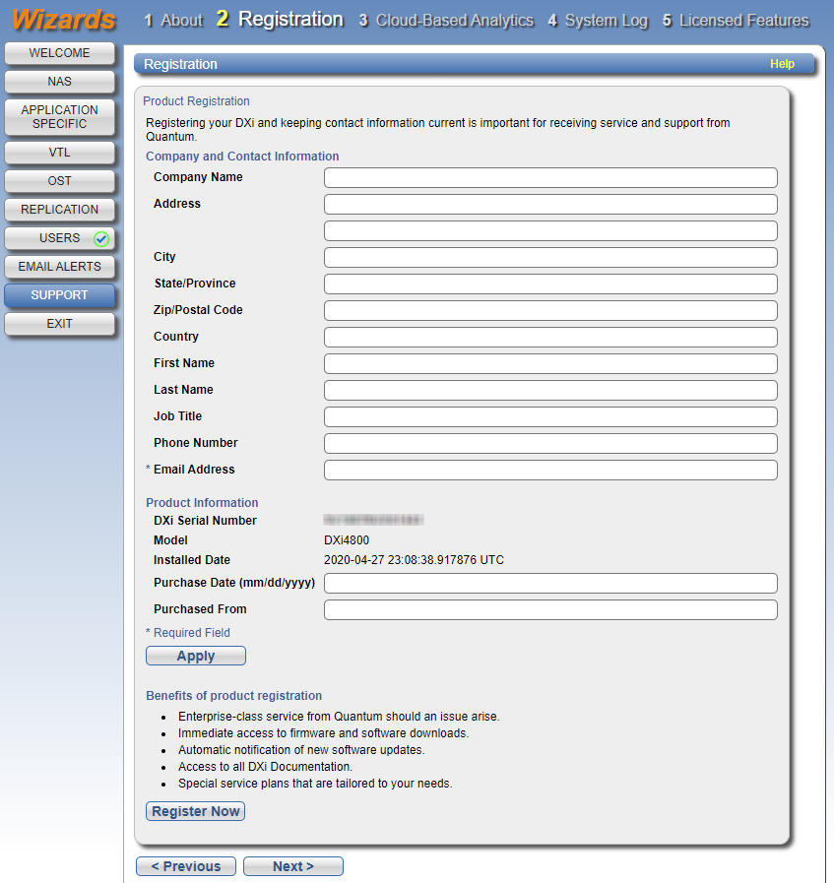Open the WELCOME wizard
Image resolution: width=834 pixels, height=883 pixels.
click(x=59, y=53)
